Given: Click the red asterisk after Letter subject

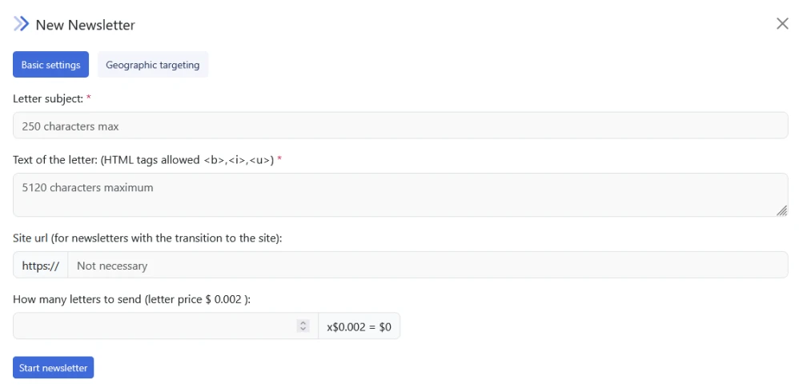Looking at the screenshot, I should [x=89, y=98].
